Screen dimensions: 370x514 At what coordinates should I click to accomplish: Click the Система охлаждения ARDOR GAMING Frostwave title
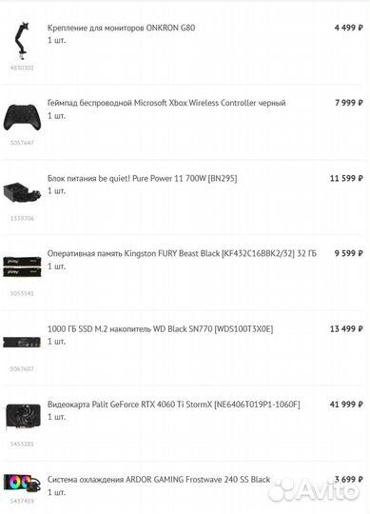159,480
